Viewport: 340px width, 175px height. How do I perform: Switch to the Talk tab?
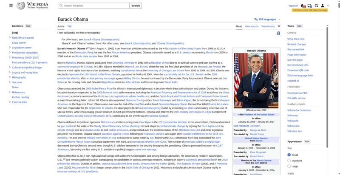[69, 26]
